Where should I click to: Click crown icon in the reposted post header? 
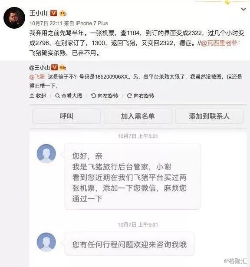click(x=62, y=68)
